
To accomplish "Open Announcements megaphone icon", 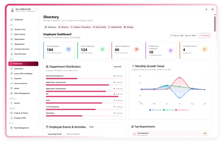I will 12,83.
